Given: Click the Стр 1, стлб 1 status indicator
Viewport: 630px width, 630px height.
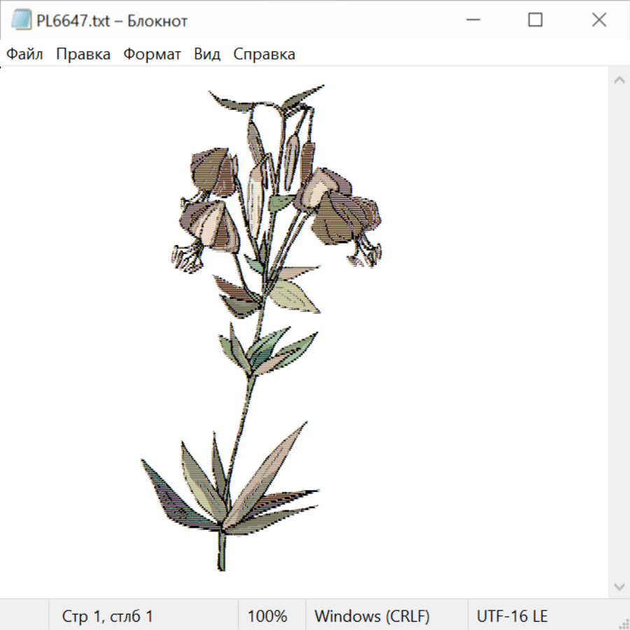Looking at the screenshot, I should 107,616.
